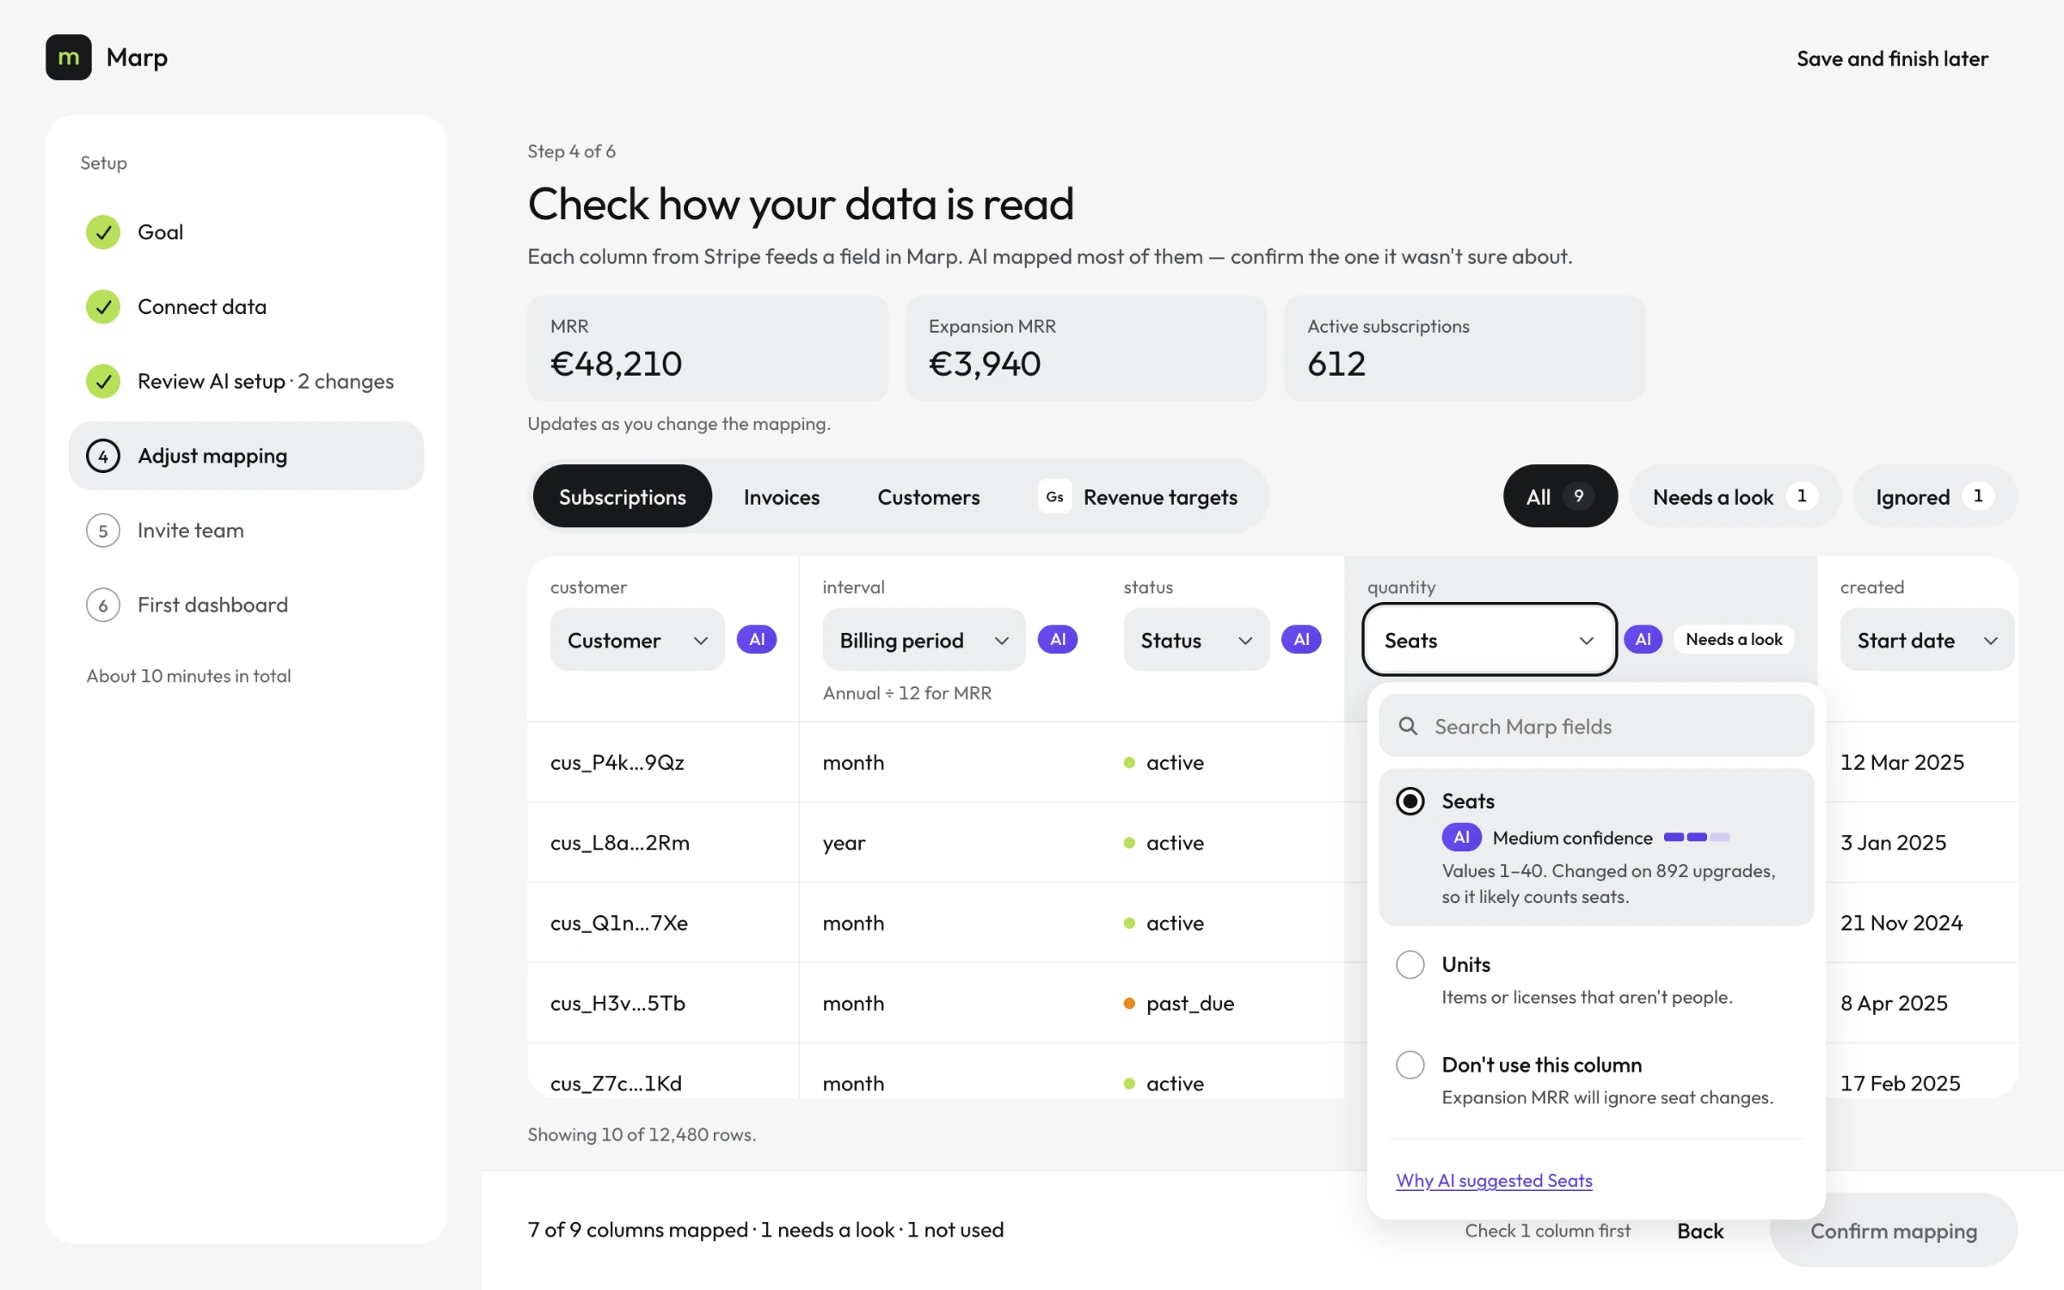The height and width of the screenshot is (1290, 2064).
Task: Click Save and finish later
Action: point(1892,58)
